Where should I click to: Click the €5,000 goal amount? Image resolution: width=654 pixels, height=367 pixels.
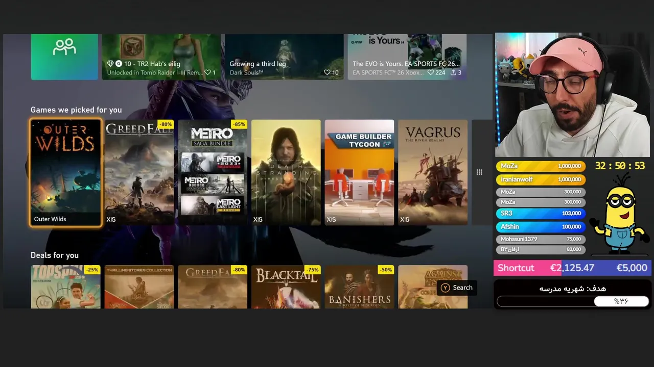coord(632,268)
